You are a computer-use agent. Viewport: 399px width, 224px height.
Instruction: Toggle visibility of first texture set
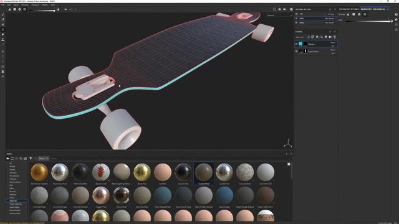click(297, 18)
